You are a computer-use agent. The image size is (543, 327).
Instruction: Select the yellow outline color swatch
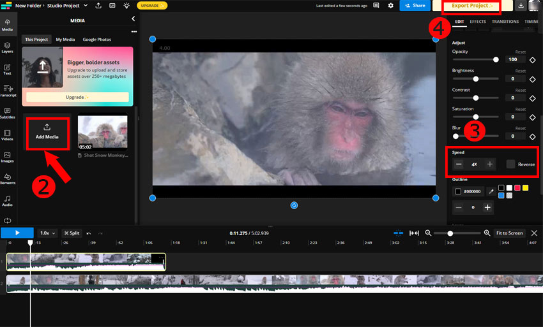point(525,187)
